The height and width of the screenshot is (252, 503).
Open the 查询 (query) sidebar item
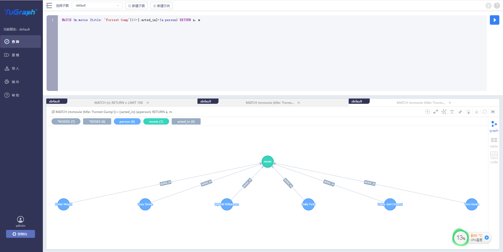point(21,42)
